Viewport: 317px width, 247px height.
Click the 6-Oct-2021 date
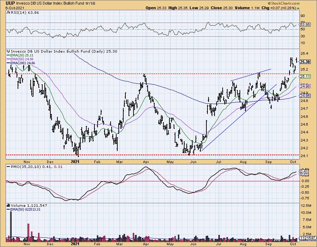pos(15,8)
